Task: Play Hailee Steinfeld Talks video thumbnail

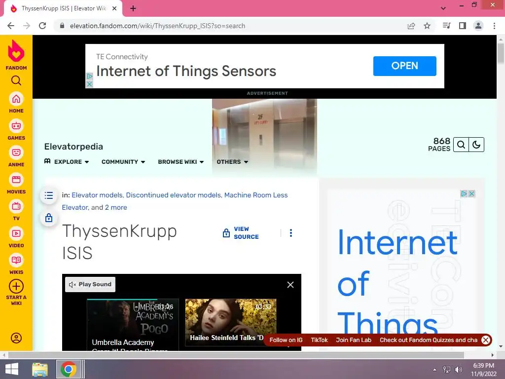Action: (x=231, y=322)
